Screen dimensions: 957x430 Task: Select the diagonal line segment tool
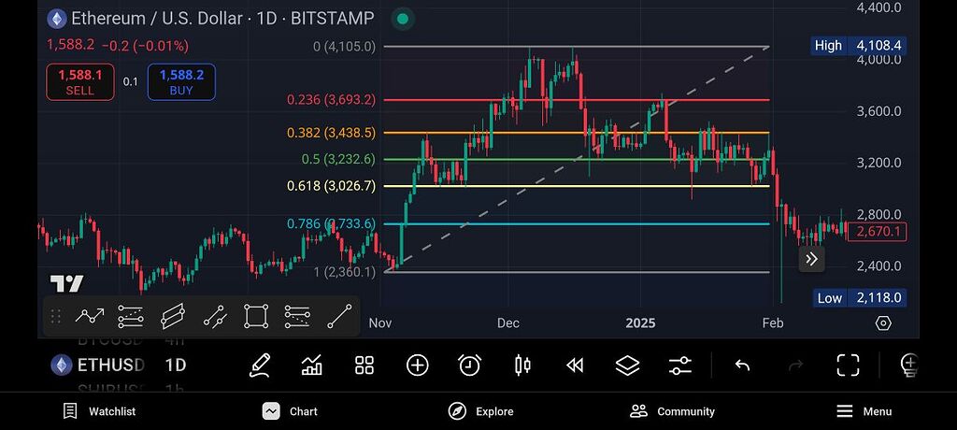[x=339, y=316]
